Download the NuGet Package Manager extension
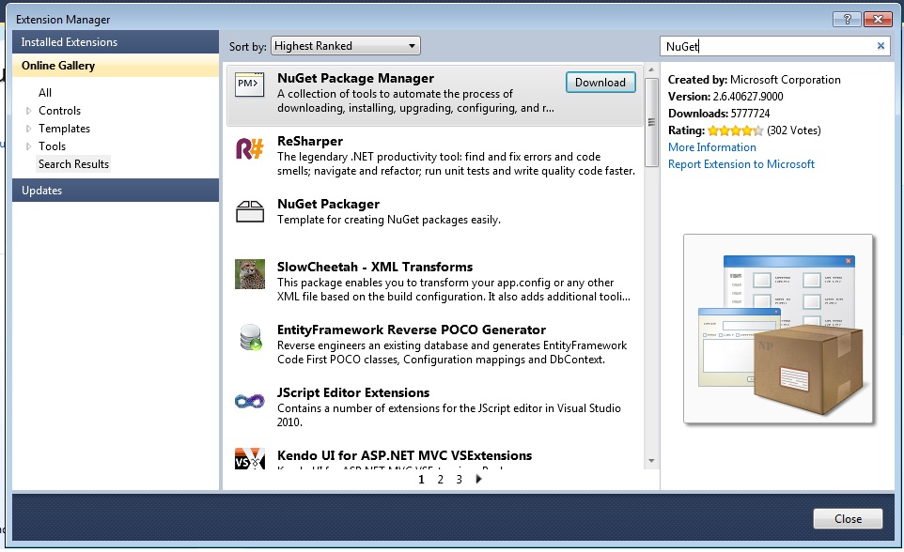Screen dimensions: 904x552 click(600, 82)
